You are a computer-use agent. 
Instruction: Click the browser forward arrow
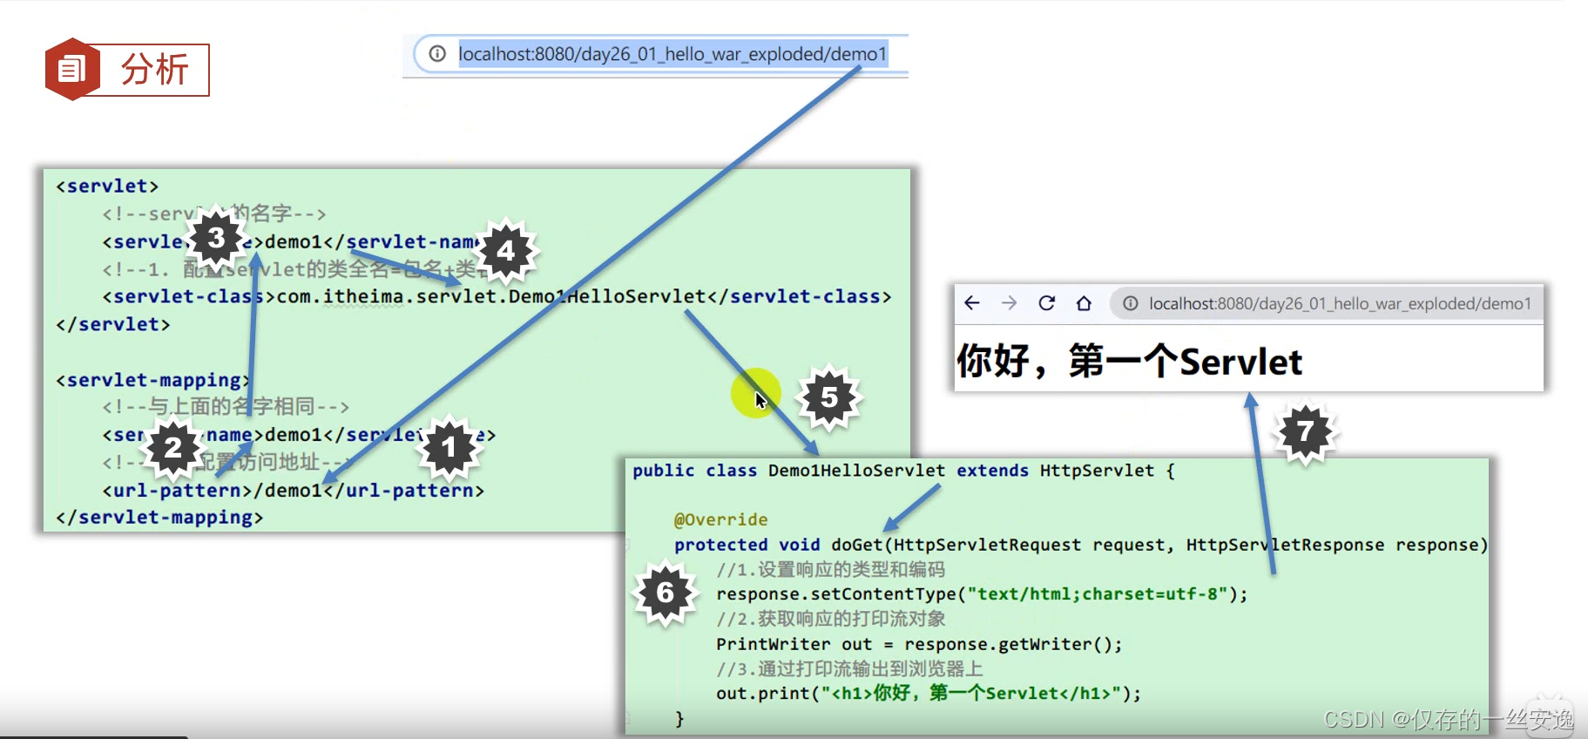click(x=1010, y=303)
